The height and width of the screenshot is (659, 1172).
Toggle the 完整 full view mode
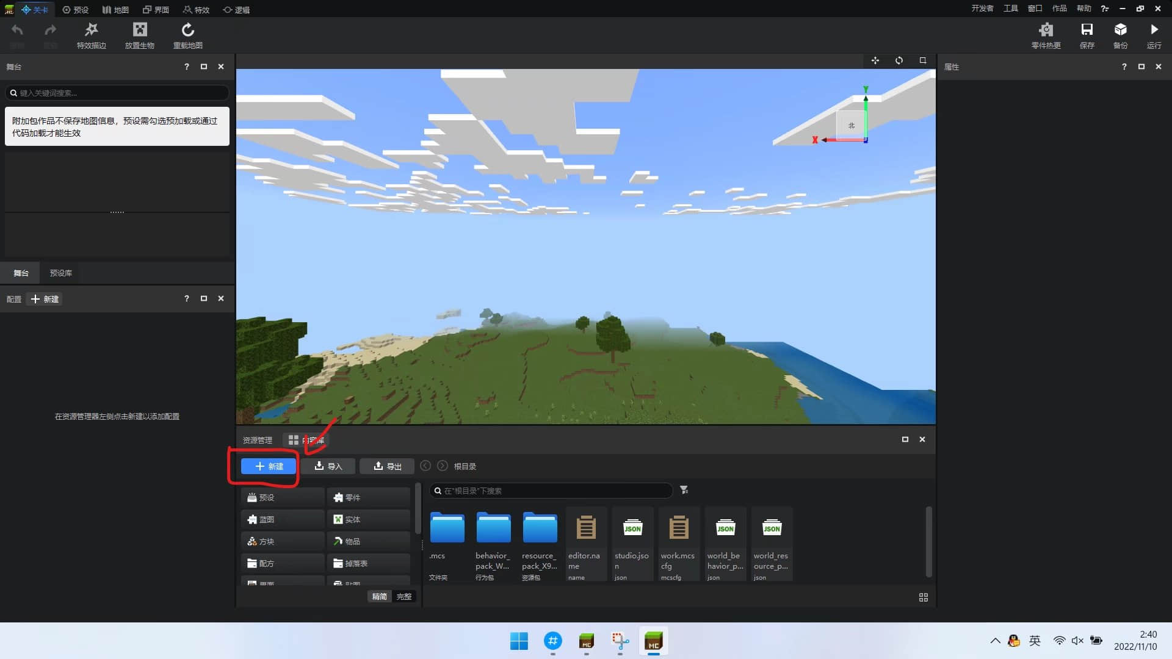(x=404, y=596)
